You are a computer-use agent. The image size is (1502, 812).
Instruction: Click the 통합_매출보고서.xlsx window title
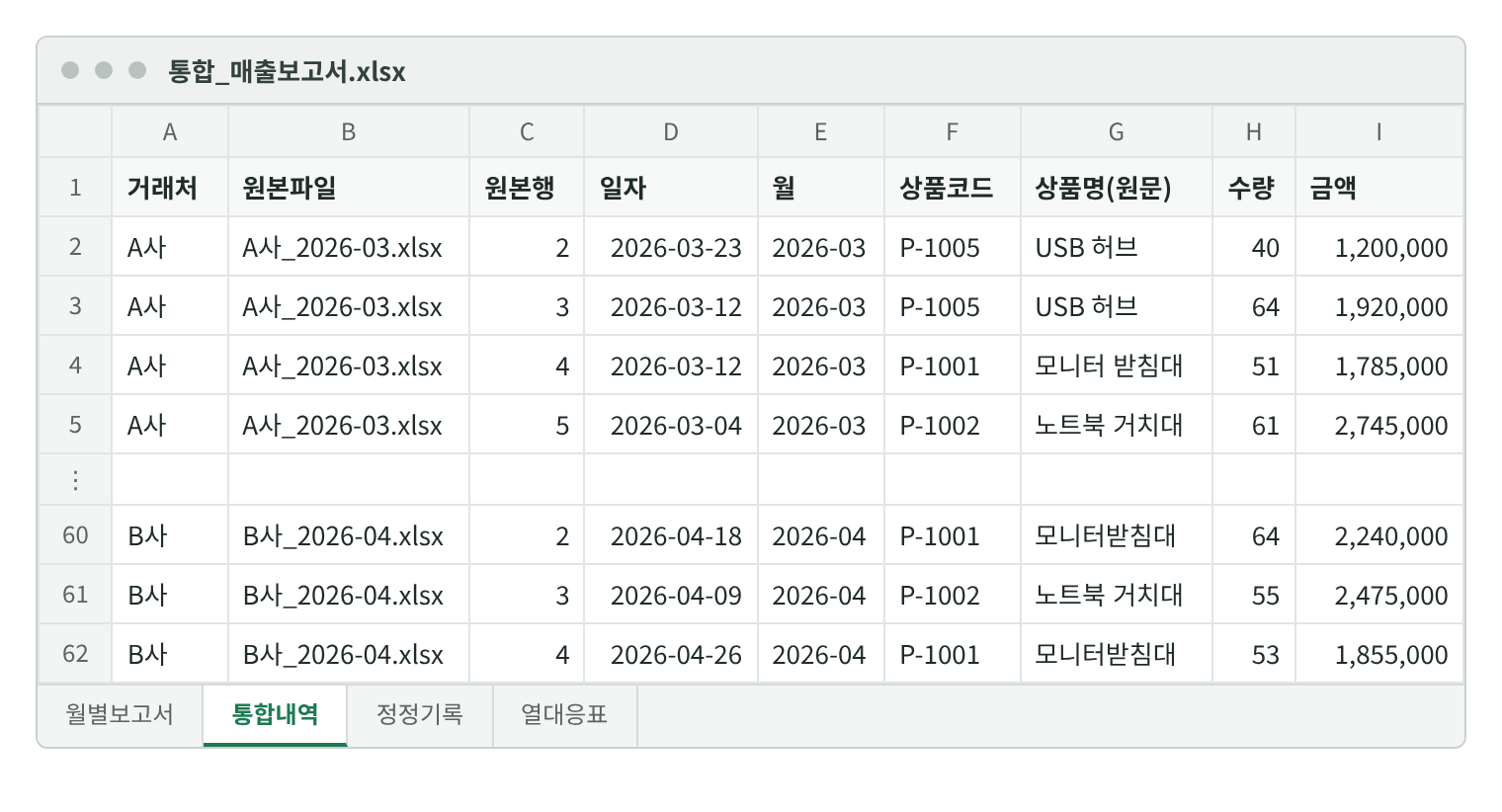pos(287,71)
